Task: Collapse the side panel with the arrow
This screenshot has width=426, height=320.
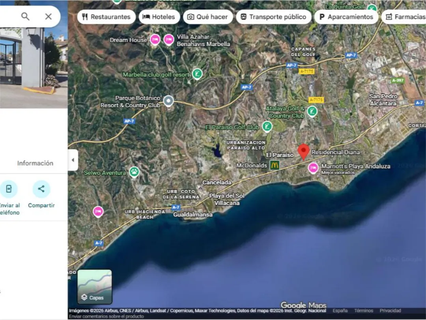Action: pyautogui.click(x=73, y=160)
